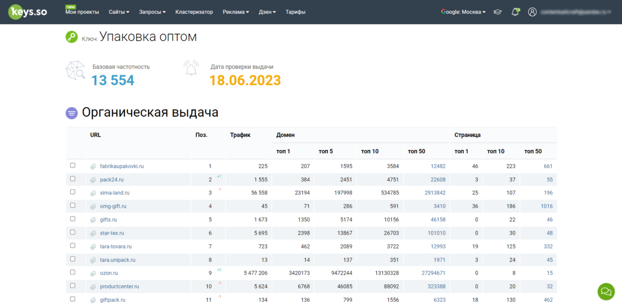Image resolution: width=622 pixels, height=305 pixels.
Task: Click the graduation cap training icon
Action: (498, 12)
